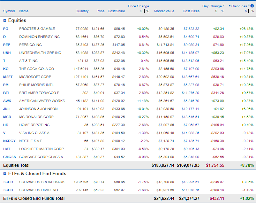Open the MSFT symbol link
This screenshot has height=203, width=256.
[8, 77]
